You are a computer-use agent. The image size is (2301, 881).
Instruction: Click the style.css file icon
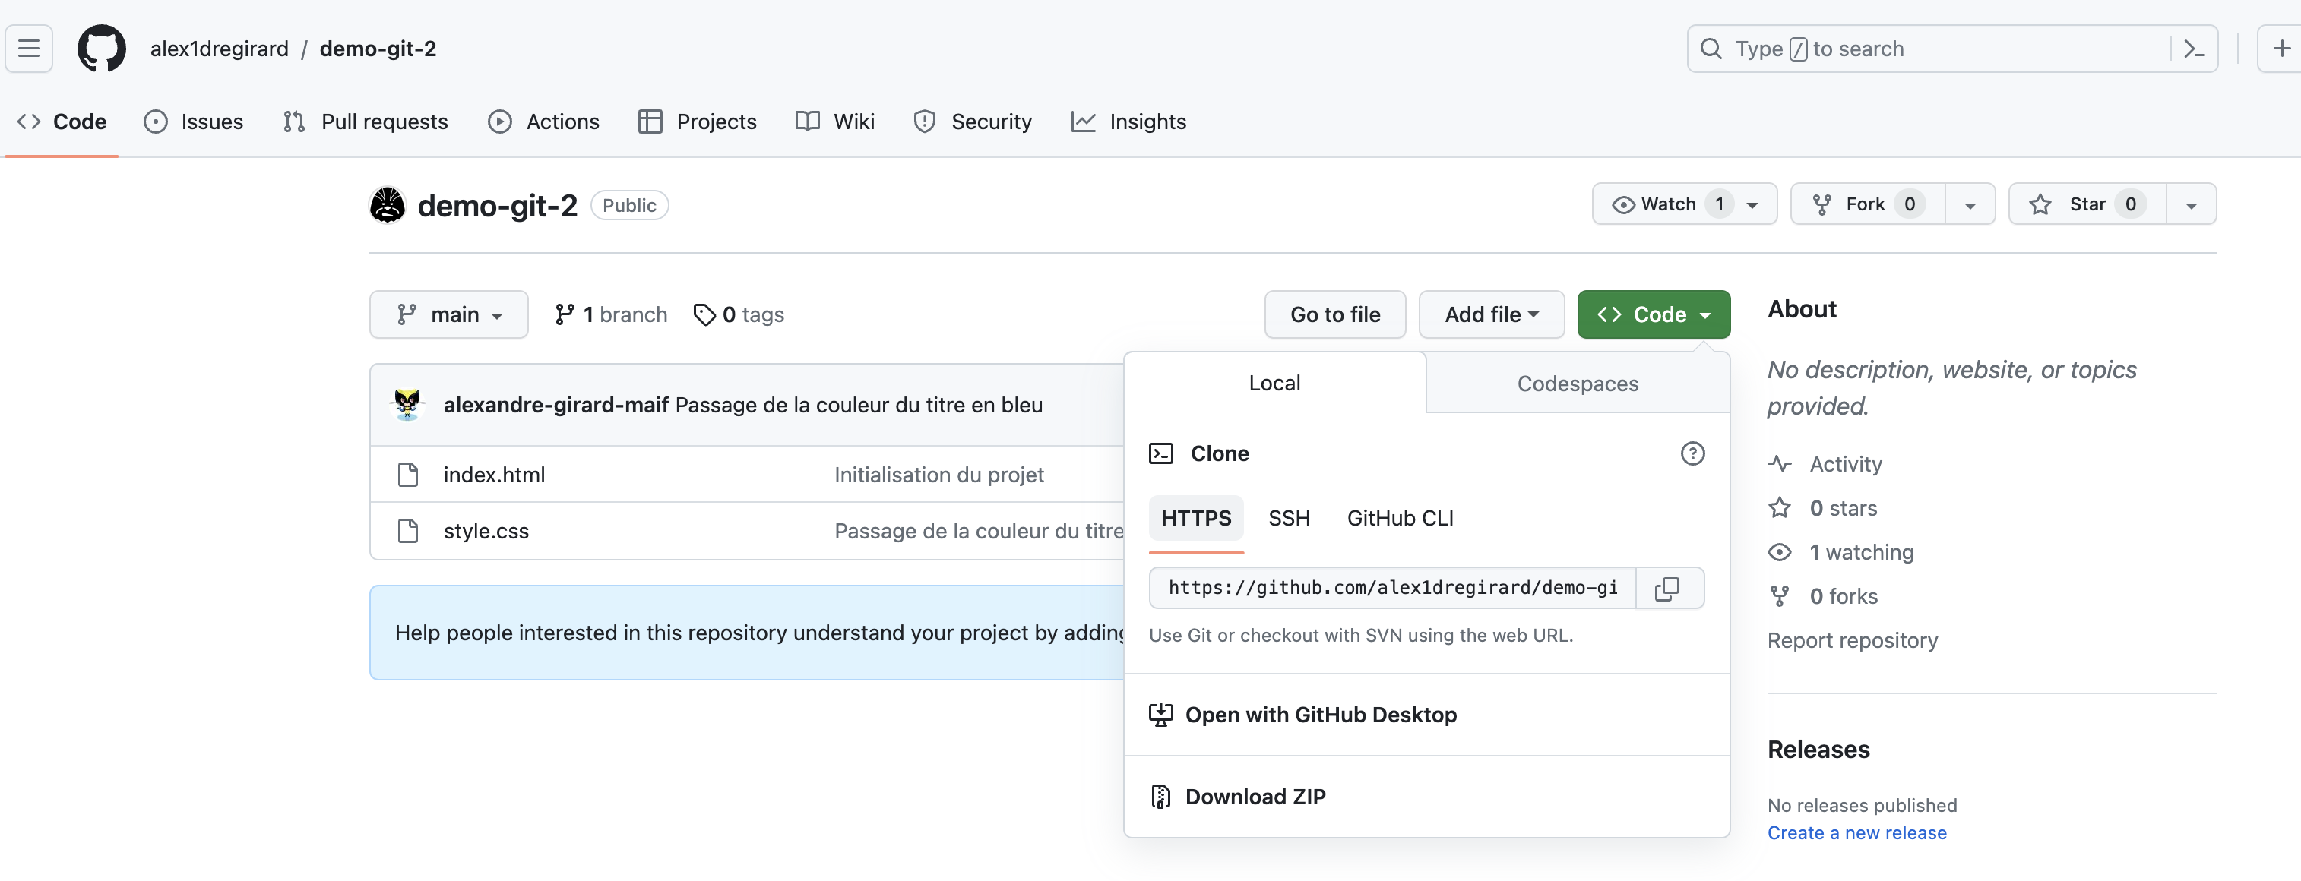tap(408, 530)
